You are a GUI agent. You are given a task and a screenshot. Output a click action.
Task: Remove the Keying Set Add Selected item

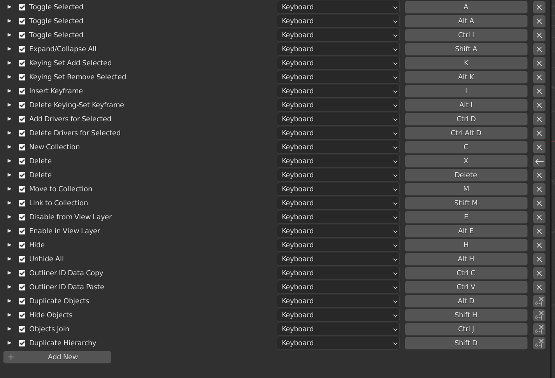(x=539, y=63)
